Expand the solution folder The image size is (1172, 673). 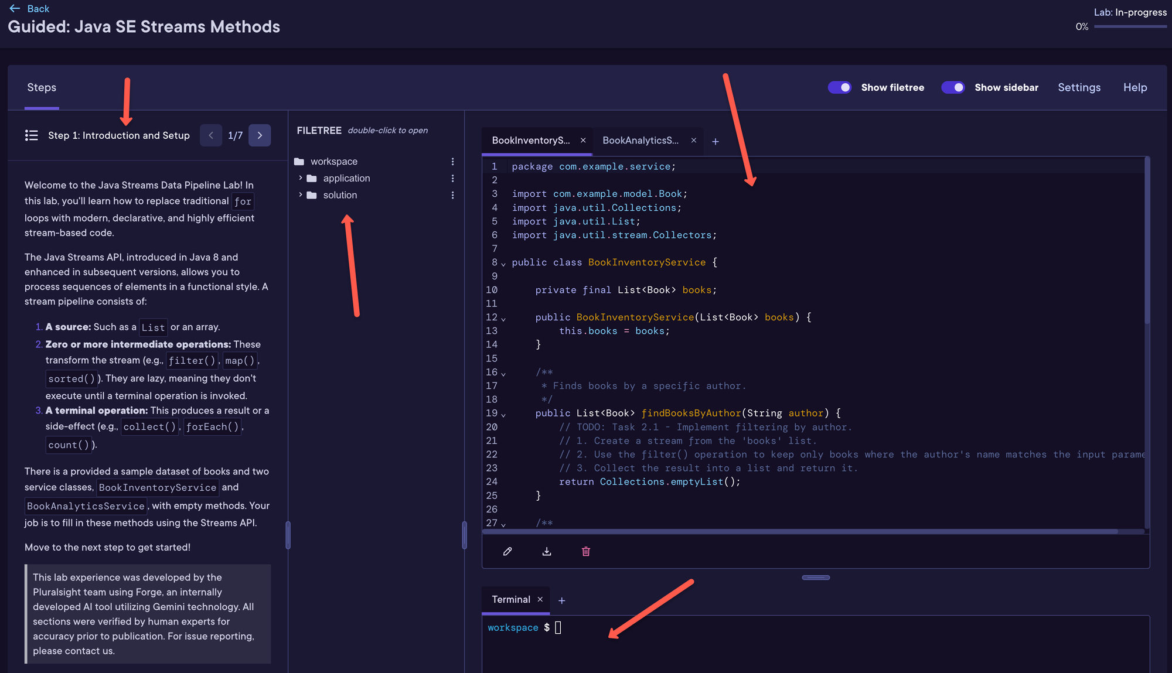(301, 195)
